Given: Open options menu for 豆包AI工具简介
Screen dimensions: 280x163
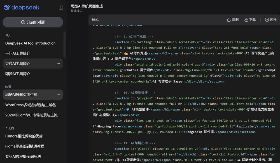Looking at the screenshot, I should pyautogui.click(x=58, y=64).
